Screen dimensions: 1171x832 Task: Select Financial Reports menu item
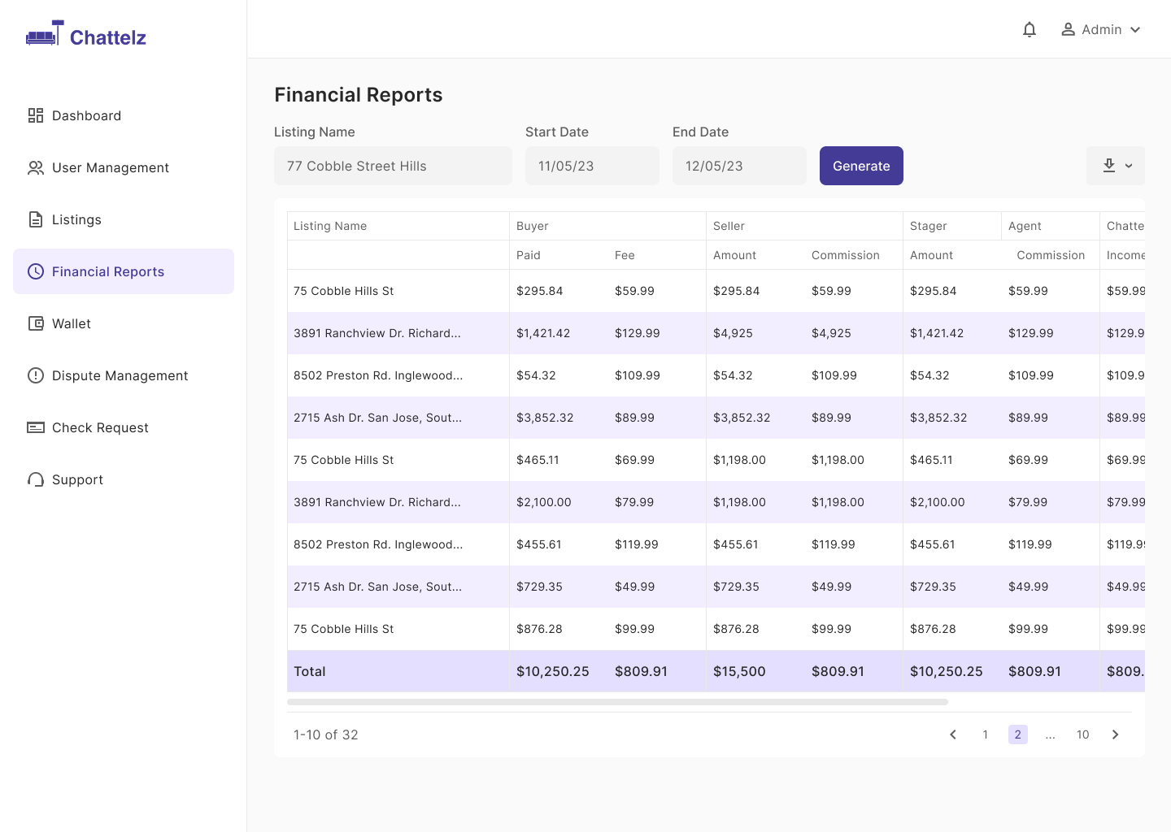click(124, 271)
